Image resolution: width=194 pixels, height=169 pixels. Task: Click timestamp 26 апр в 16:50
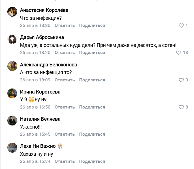(35, 107)
